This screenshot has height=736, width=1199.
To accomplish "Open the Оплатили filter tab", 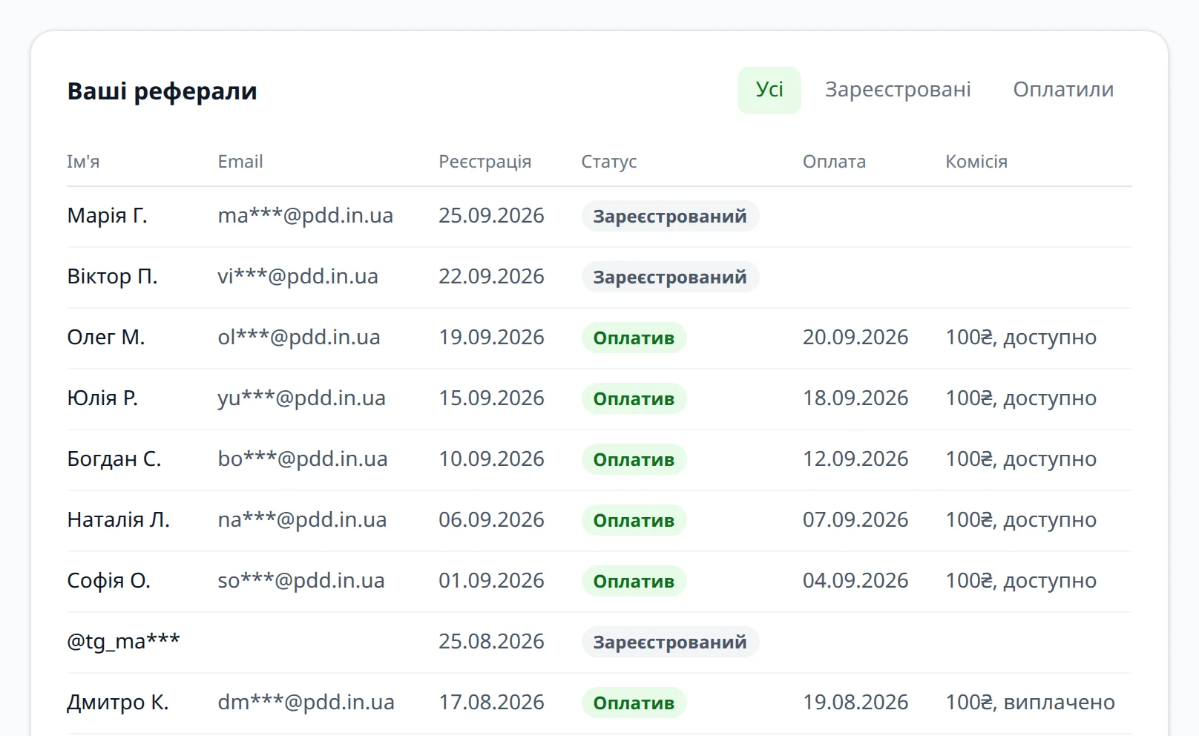I will (x=1063, y=91).
